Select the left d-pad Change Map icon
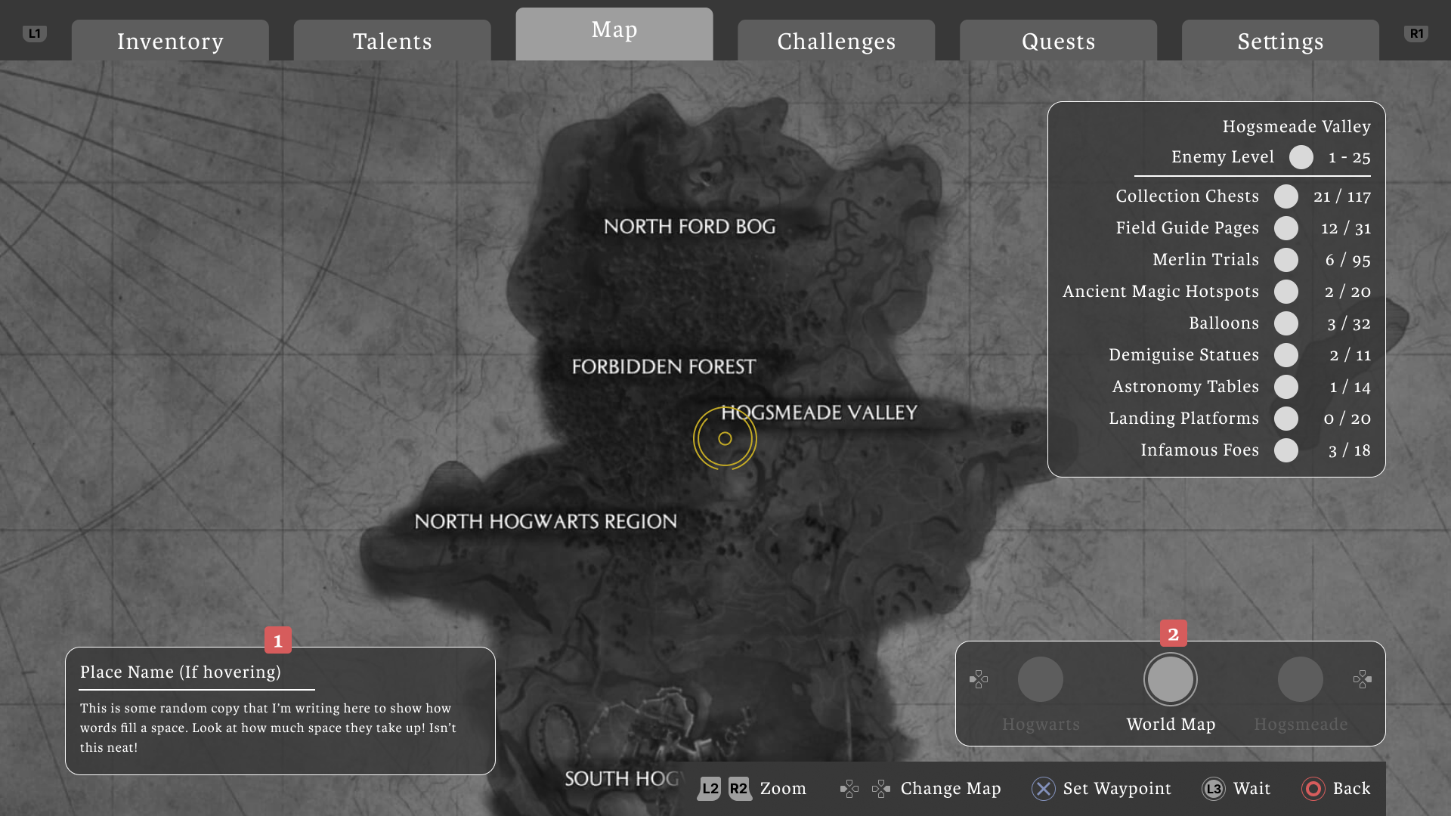Viewport: 1451px width, 816px height. click(850, 789)
